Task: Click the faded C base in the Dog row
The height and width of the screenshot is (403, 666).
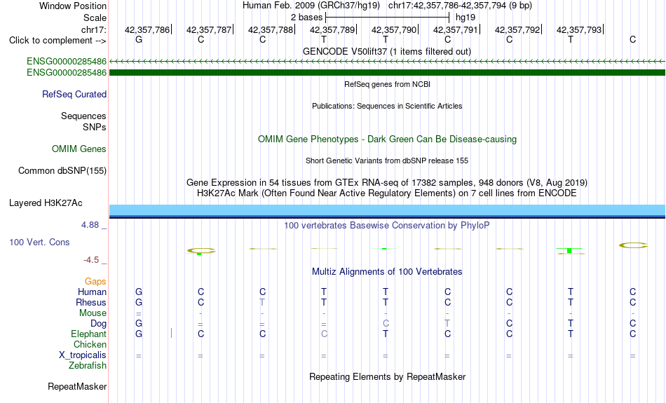Action: tap(386, 323)
